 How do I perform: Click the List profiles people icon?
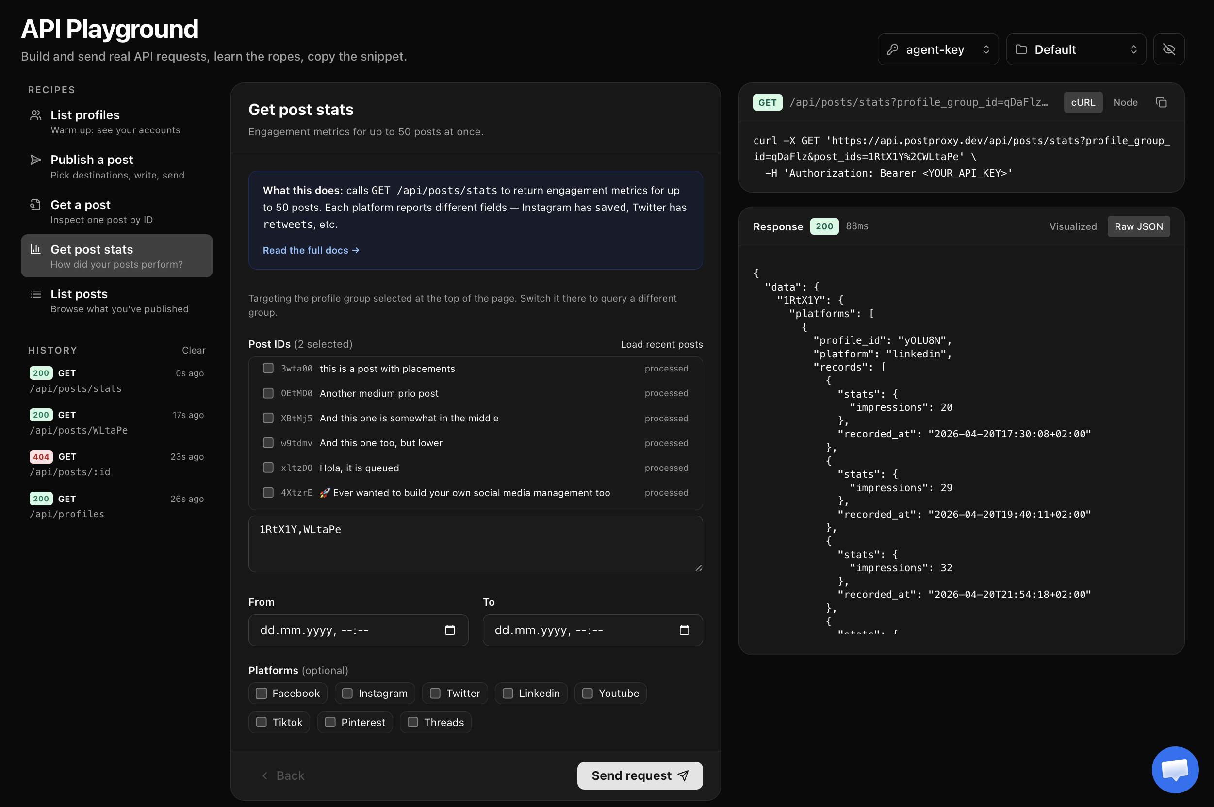35,115
